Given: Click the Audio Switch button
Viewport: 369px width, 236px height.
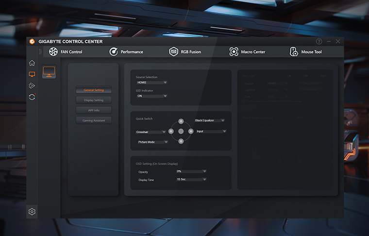Looking at the screenshot, I should click(311, 89).
